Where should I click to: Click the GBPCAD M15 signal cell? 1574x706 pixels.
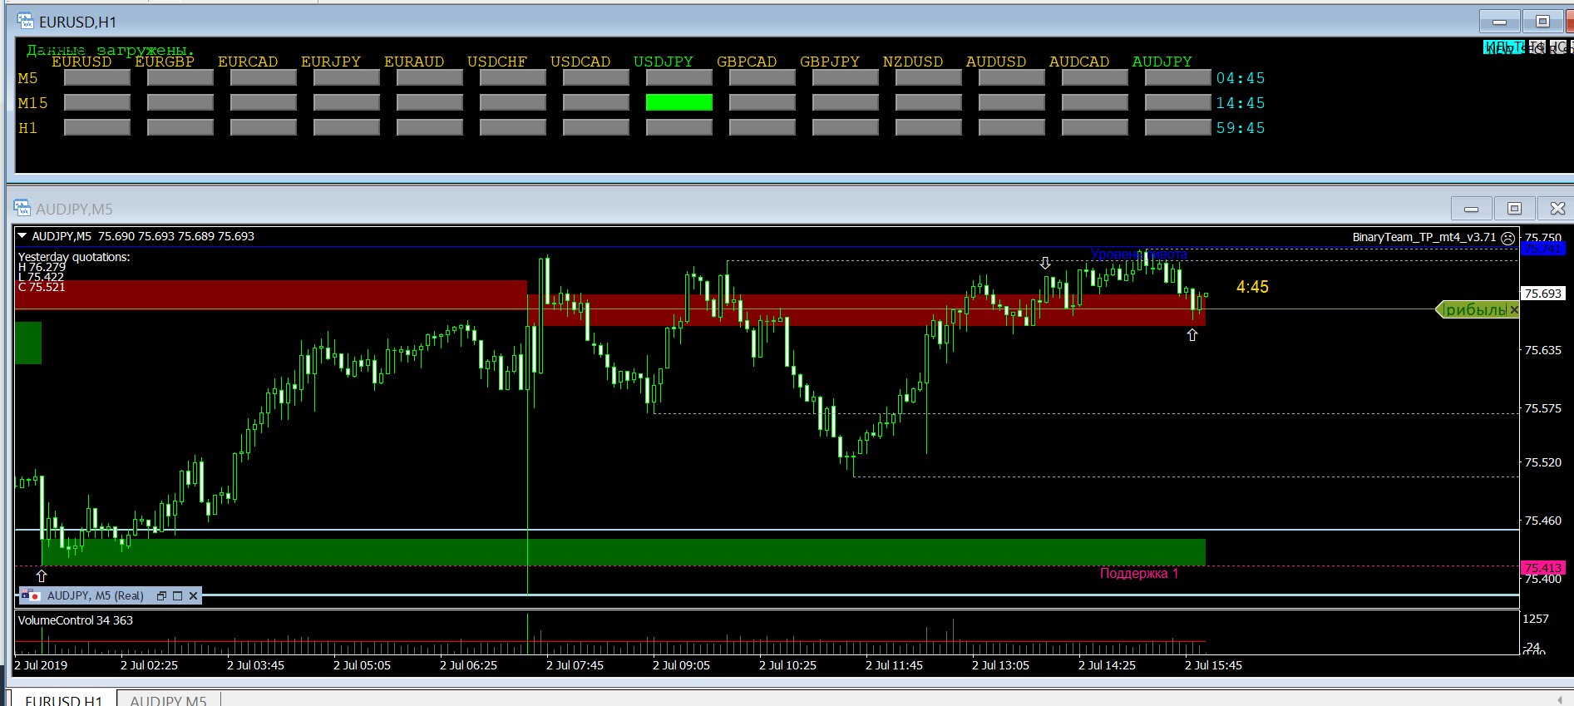pyautogui.click(x=762, y=102)
